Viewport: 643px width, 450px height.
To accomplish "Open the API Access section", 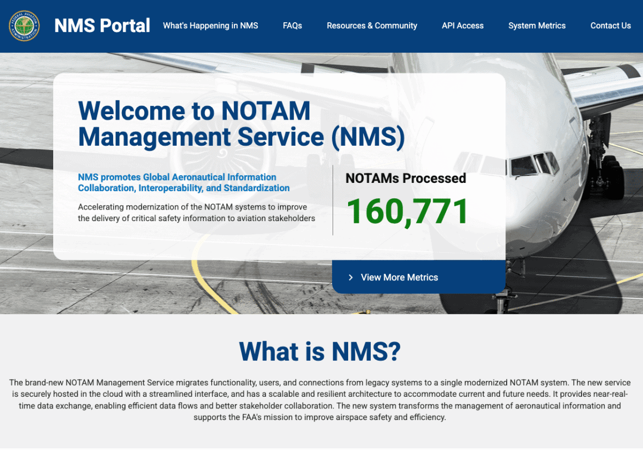I will click(x=462, y=25).
